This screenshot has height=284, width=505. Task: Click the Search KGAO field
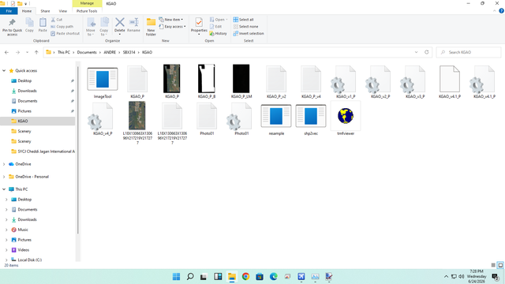tap(469, 52)
